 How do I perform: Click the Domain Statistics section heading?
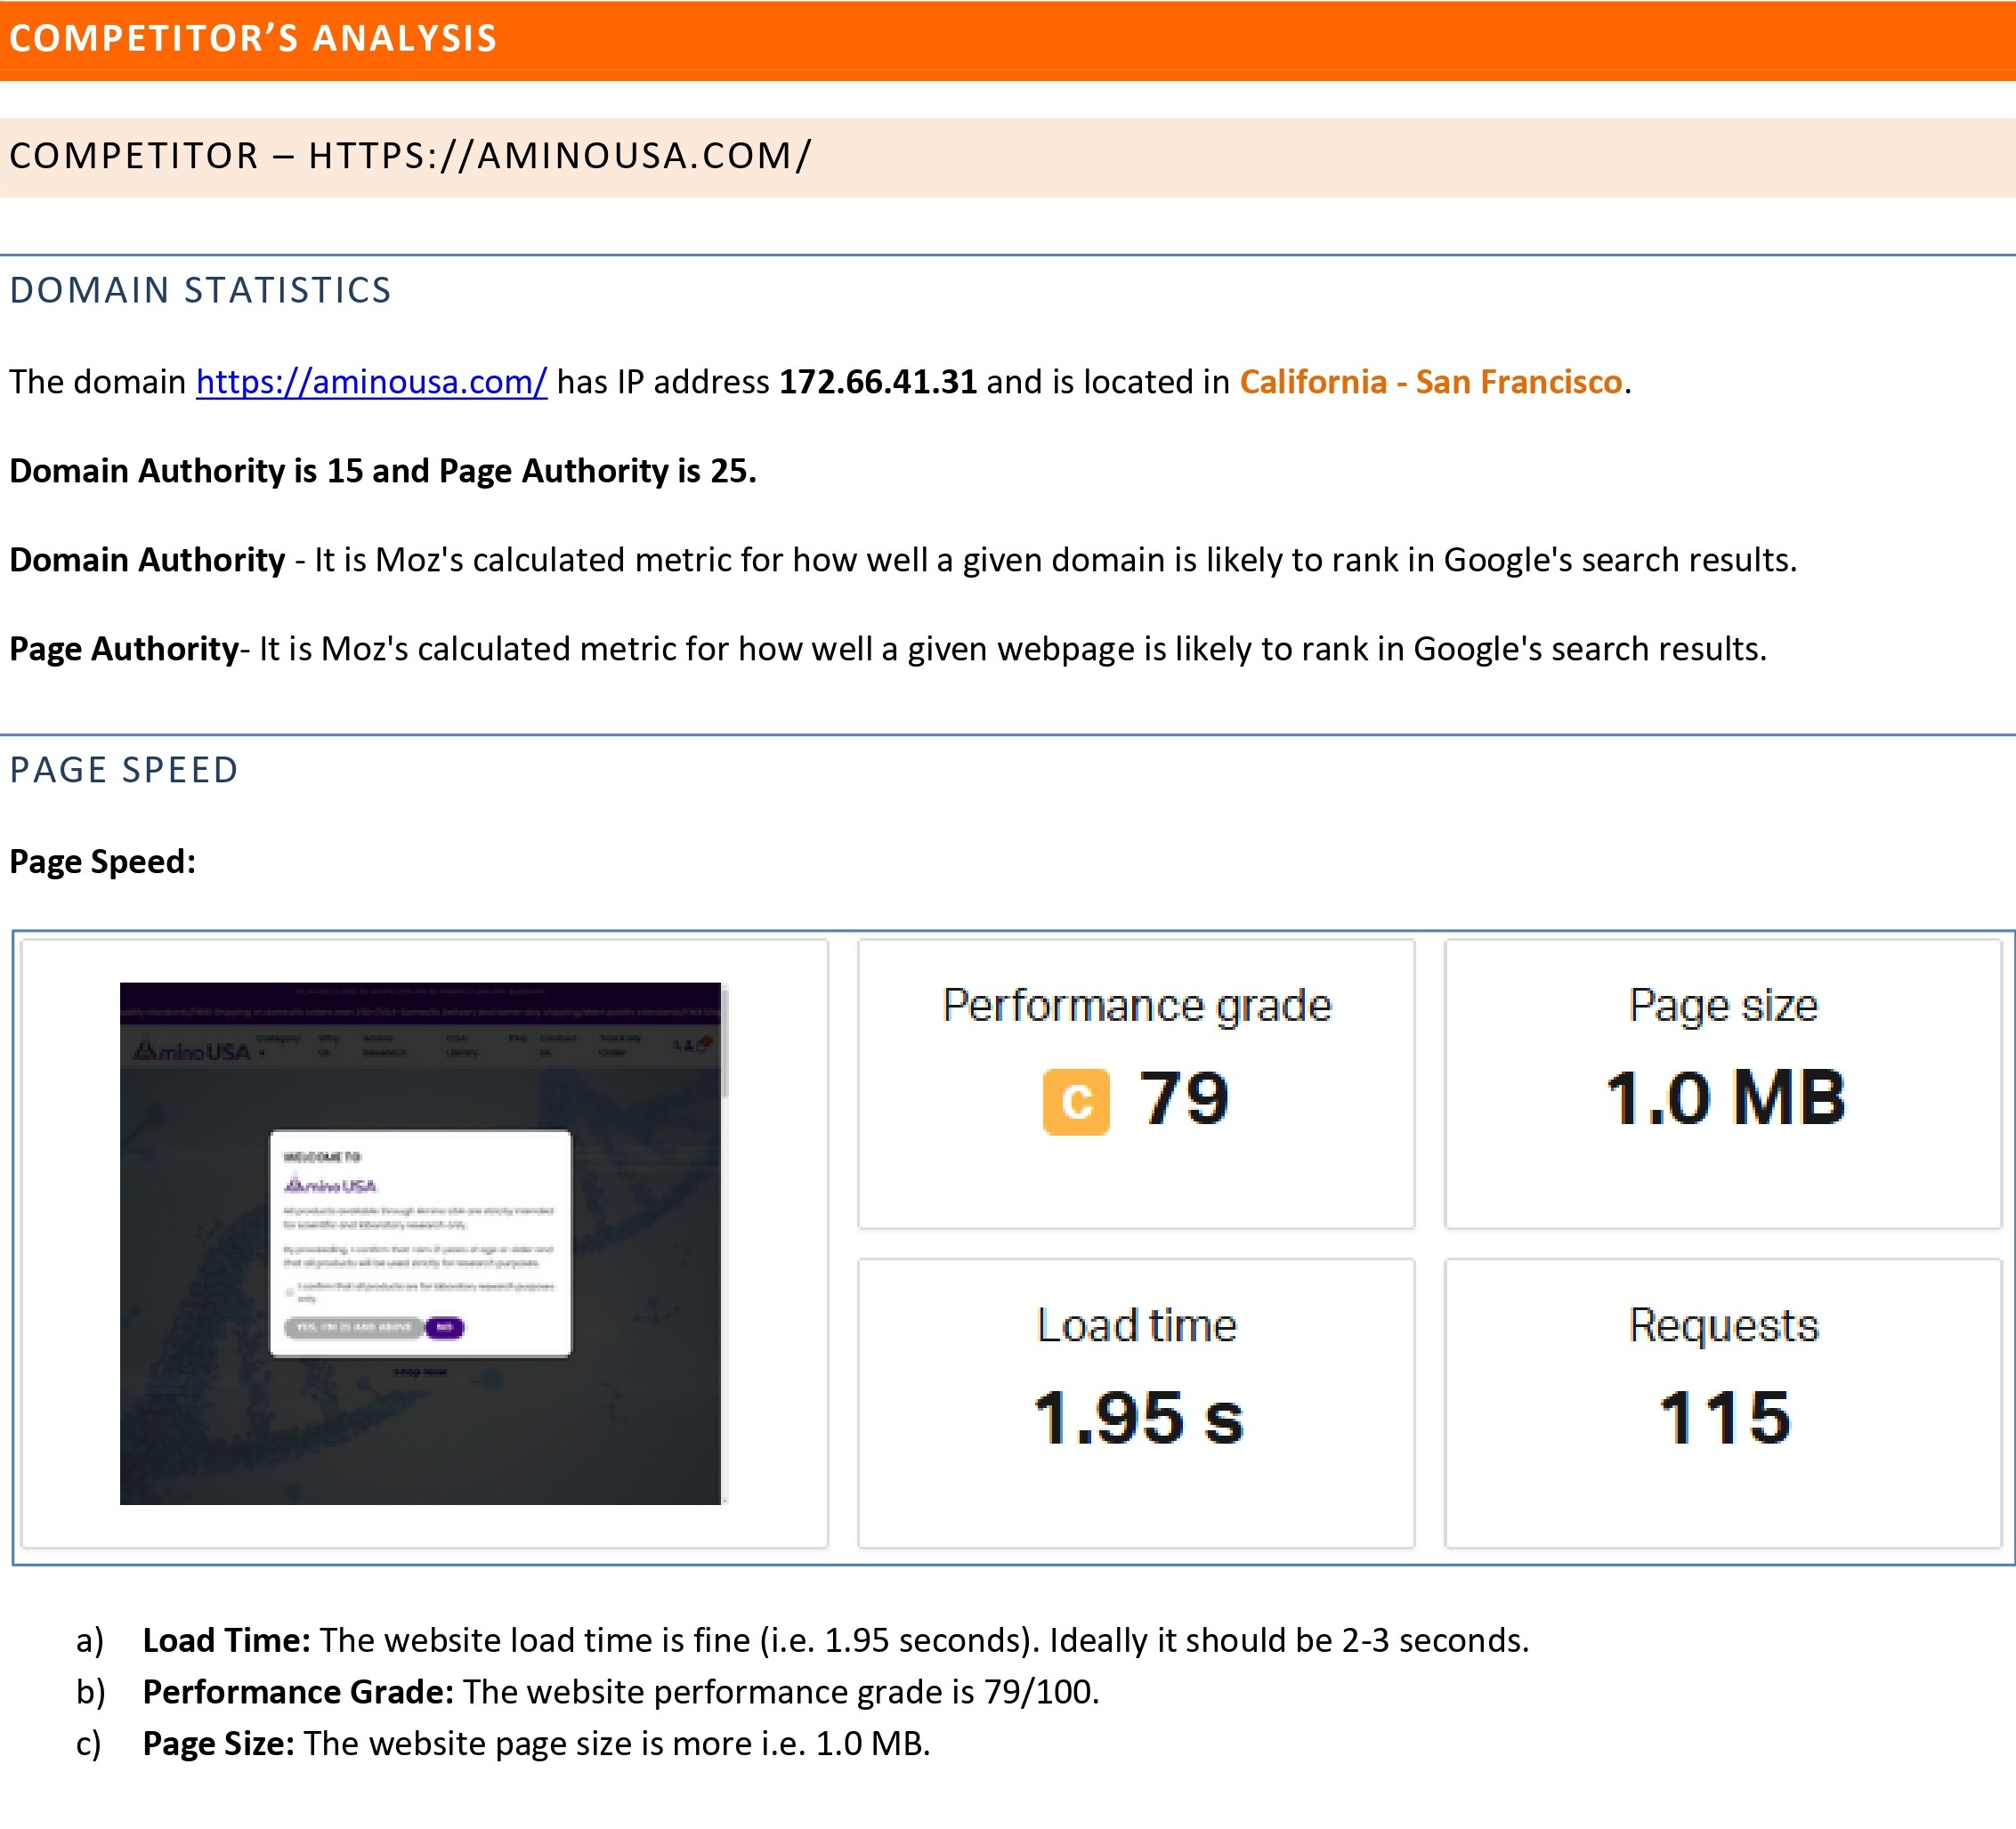(x=200, y=290)
